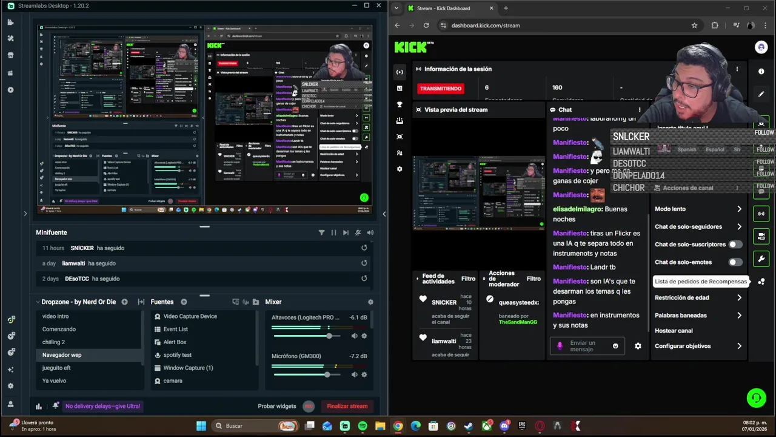This screenshot has width=776, height=437.
Task: Skip the current alert in Minifuente
Action: [x=346, y=232]
